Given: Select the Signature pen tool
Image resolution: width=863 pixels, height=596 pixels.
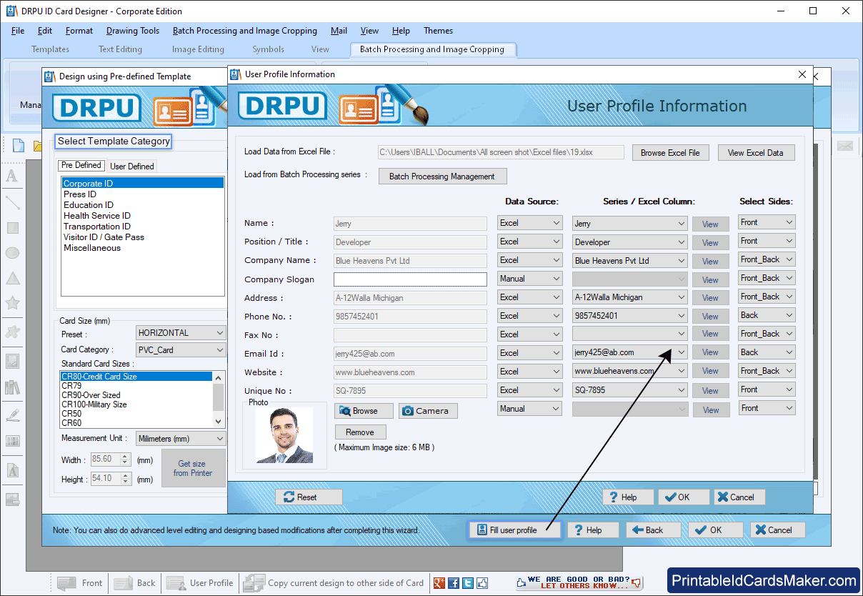Looking at the screenshot, I should (12, 414).
